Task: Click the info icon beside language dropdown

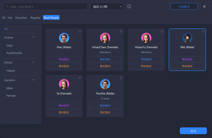Action: point(129,6)
